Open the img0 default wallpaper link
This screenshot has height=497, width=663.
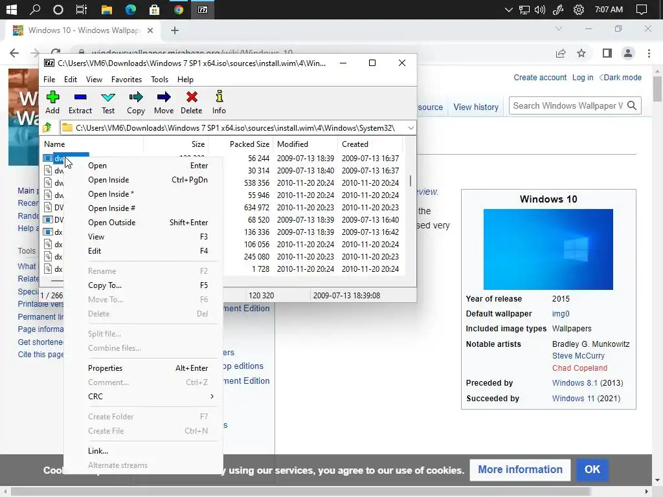pos(561,314)
